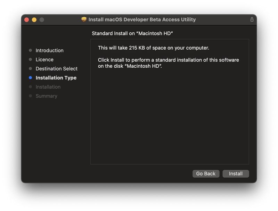The height and width of the screenshot is (211, 278).
Task: Click the window title Install macOS Developer Beta
Action: (142, 19)
